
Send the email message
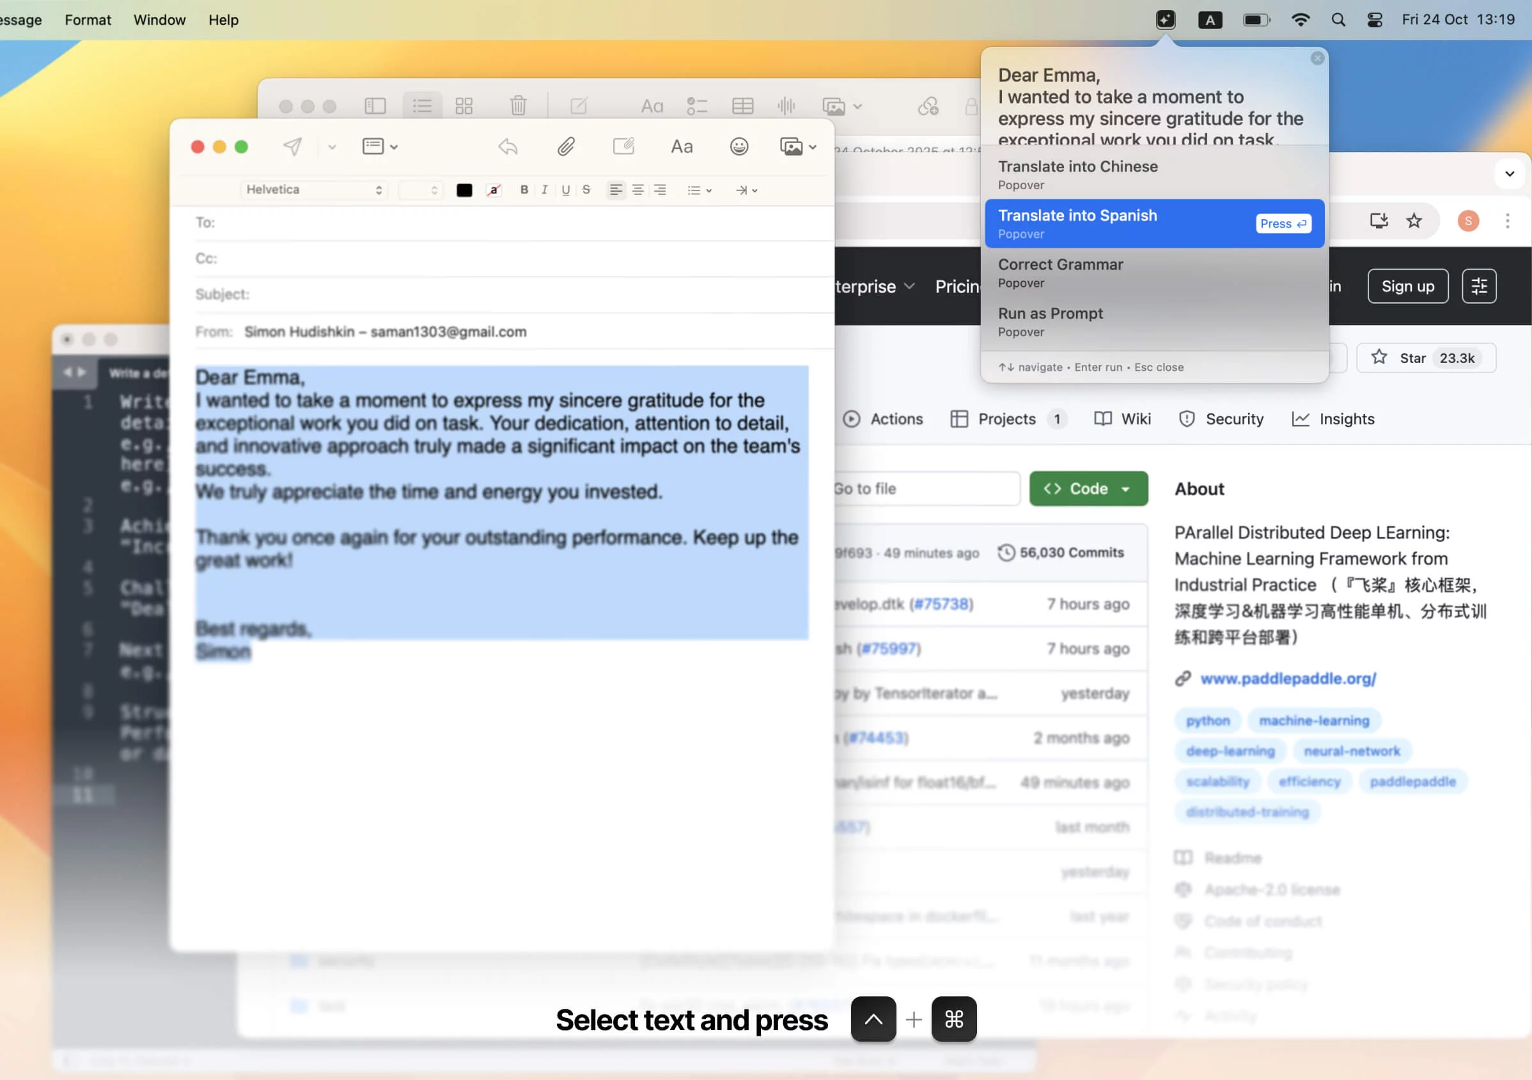tap(292, 146)
